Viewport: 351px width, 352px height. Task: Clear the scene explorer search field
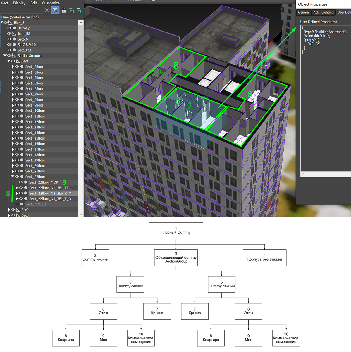[47, 10]
